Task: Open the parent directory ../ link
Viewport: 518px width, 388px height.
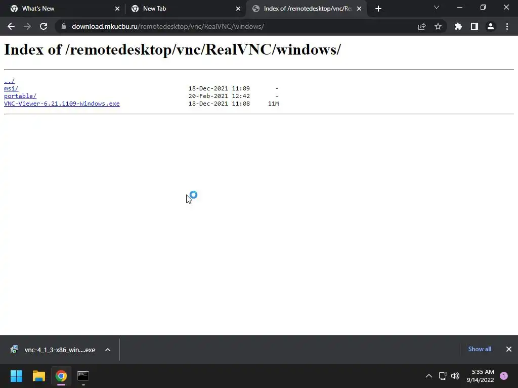Action: pos(9,81)
